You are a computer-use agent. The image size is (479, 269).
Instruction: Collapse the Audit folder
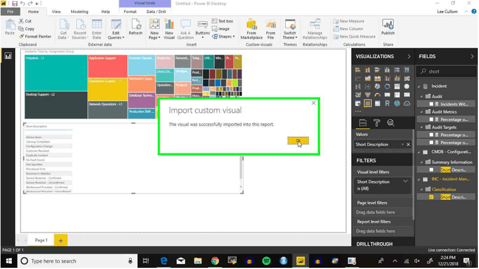(421, 96)
